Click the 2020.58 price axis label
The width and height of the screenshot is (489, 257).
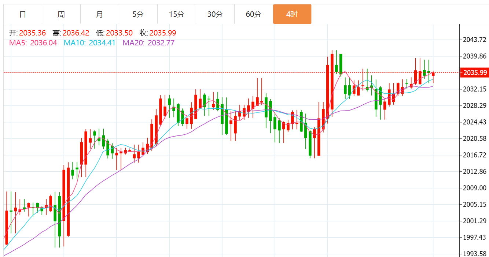point(475,139)
